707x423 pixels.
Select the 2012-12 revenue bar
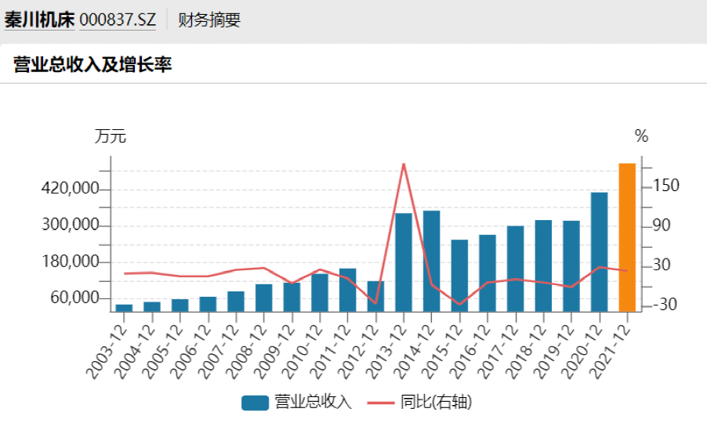pos(375,296)
